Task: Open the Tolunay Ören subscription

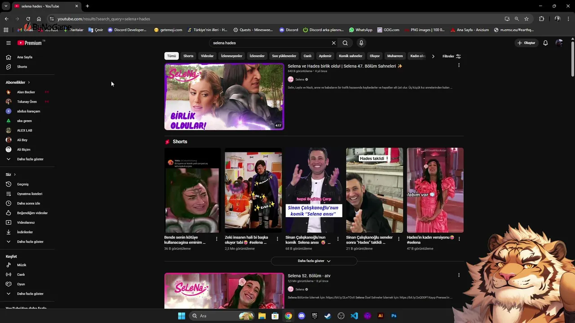Action: point(27,102)
